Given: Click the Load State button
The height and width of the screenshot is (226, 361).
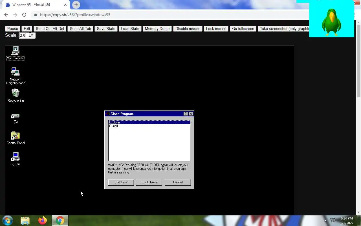Looking at the screenshot, I should (130, 29).
